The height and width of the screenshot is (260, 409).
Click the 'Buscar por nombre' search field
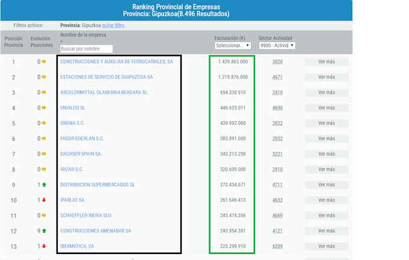click(87, 49)
